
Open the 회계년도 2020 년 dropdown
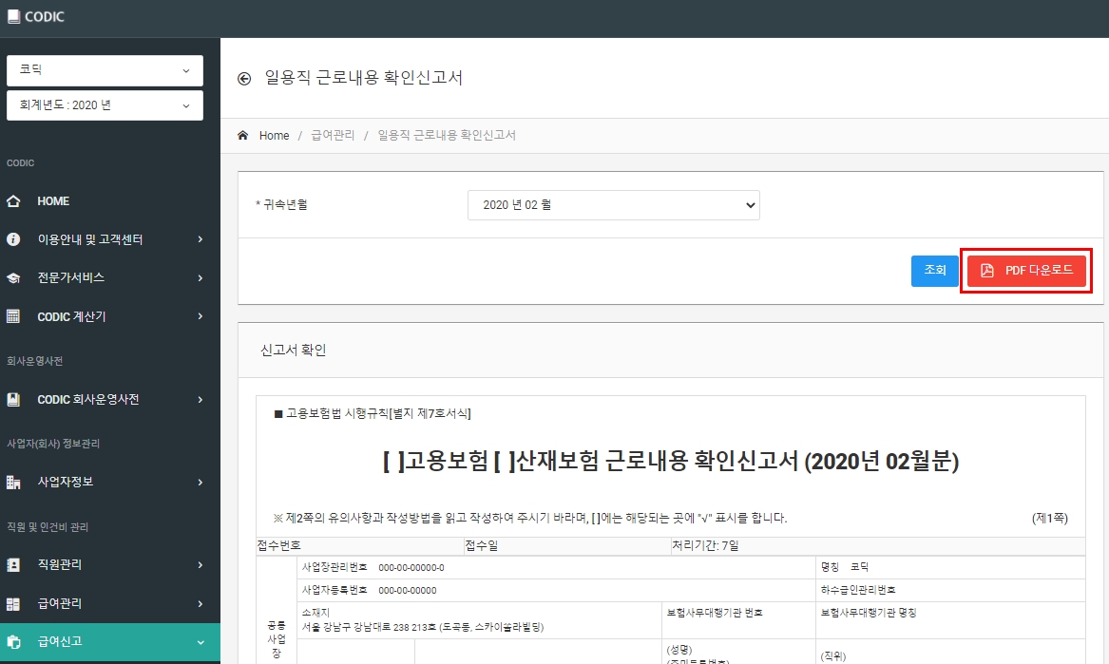click(x=105, y=105)
